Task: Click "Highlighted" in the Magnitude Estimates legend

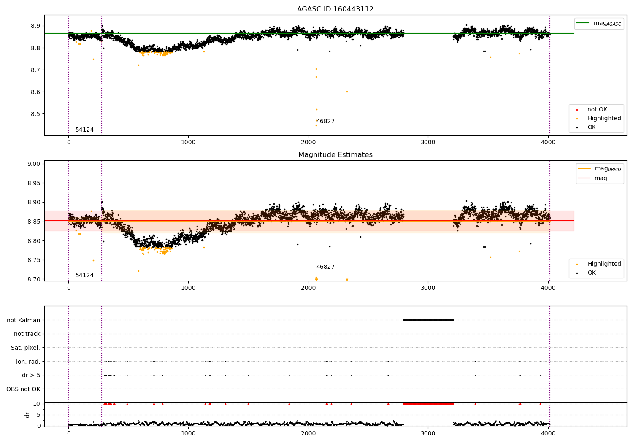Action: coord(599,264)
